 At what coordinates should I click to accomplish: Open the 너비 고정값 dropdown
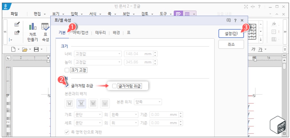point(98,54)
